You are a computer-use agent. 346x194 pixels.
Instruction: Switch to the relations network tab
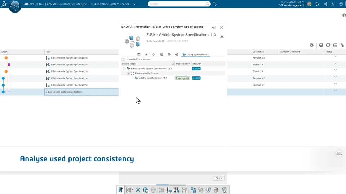[154, 54]
